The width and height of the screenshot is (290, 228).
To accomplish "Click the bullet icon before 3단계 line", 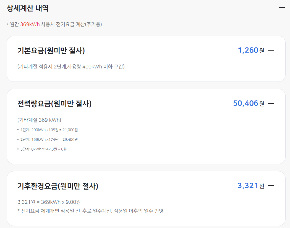I will [18, 149].
